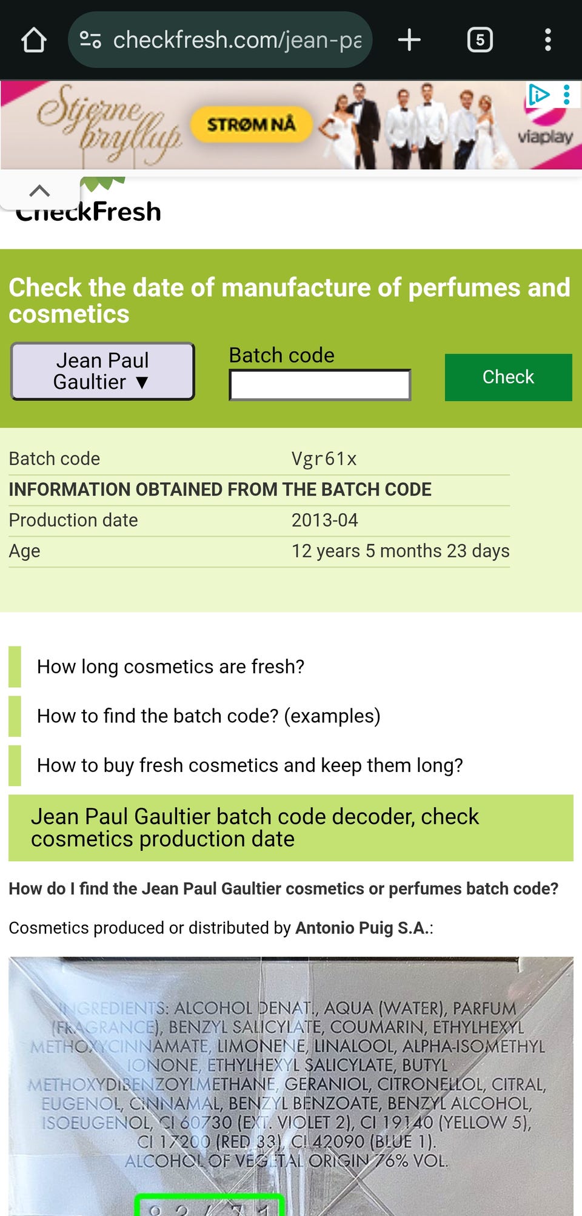The image size is (582, 1216).
Task: Focus the Batch code input field
Action: point(319,385)
